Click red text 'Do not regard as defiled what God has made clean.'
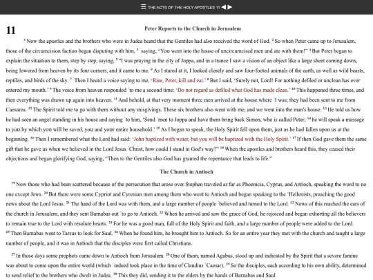This screenshot has width=373, height=280. coord(233,91)
